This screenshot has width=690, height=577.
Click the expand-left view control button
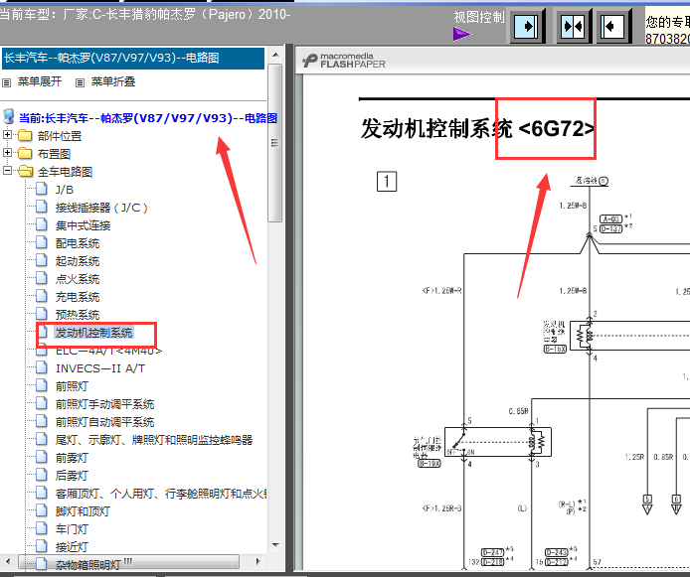[x=614, y=27]
